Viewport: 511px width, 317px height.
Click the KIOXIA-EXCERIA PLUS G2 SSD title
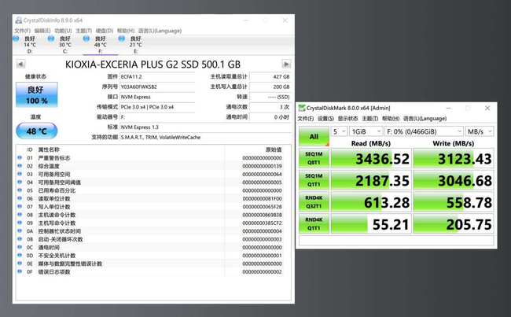153,65
